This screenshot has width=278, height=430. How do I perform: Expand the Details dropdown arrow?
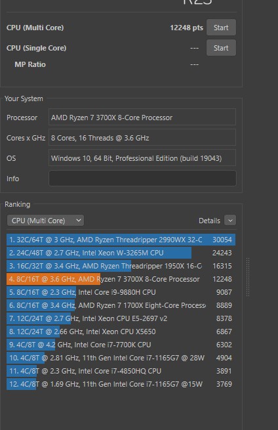[230, 220]
